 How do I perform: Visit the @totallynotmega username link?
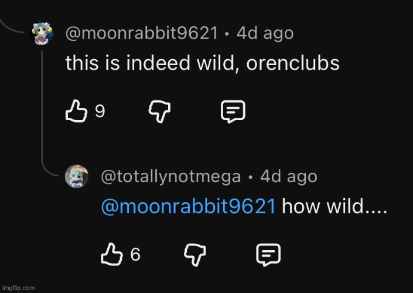170,176
